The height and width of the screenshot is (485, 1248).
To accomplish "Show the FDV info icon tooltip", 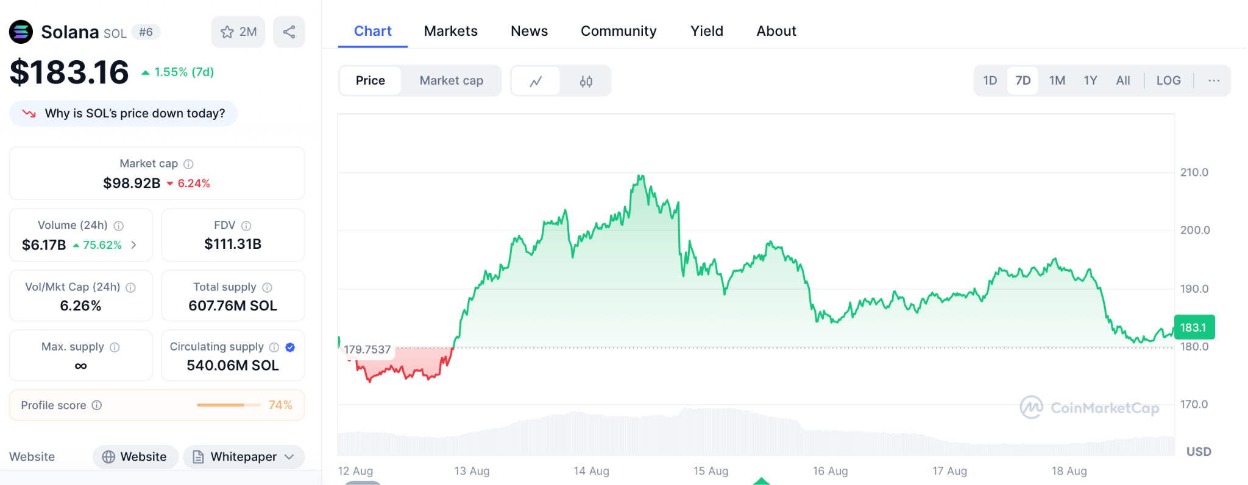I will click(x=246, y=226).
